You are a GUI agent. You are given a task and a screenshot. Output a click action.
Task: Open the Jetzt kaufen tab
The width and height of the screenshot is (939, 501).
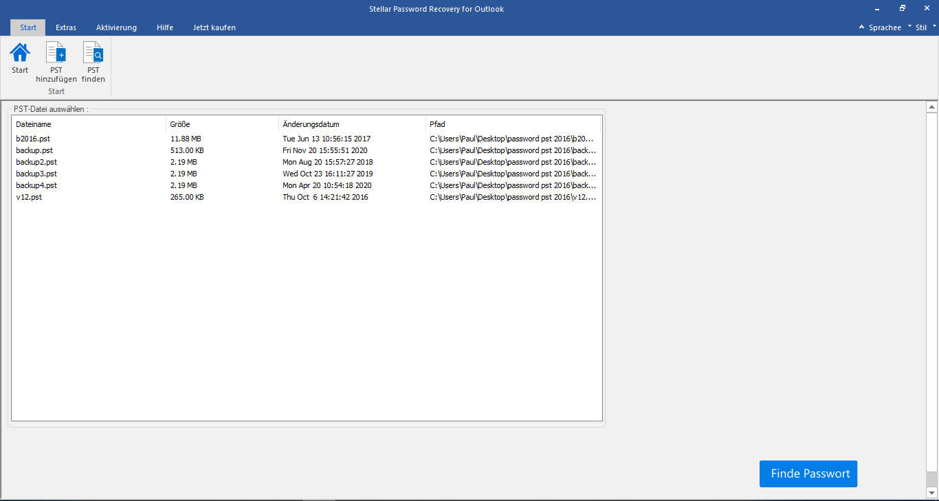214,27
